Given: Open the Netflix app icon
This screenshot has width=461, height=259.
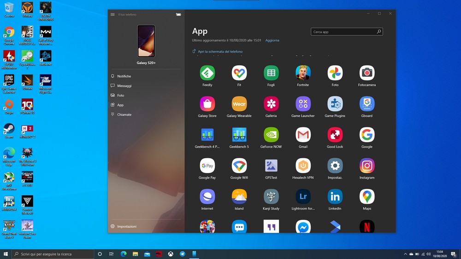Looking at the screenshot, I should point(367,226).
